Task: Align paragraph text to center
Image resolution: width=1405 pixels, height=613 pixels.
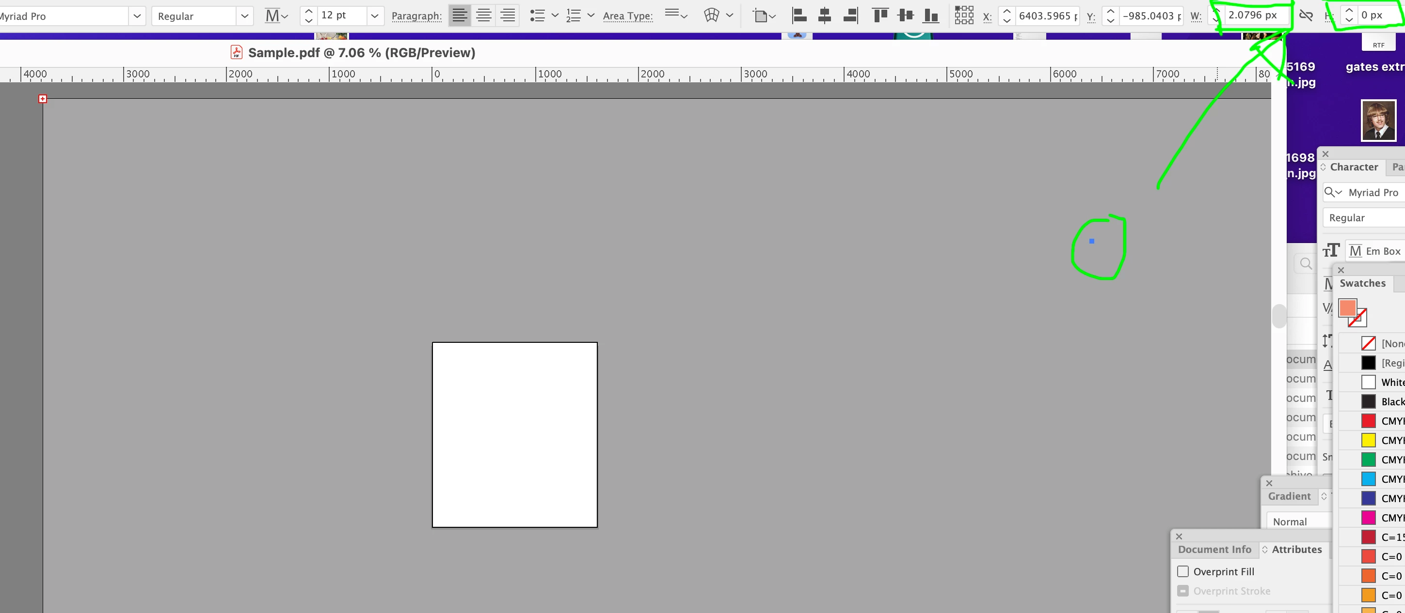Action: [483, 15]
